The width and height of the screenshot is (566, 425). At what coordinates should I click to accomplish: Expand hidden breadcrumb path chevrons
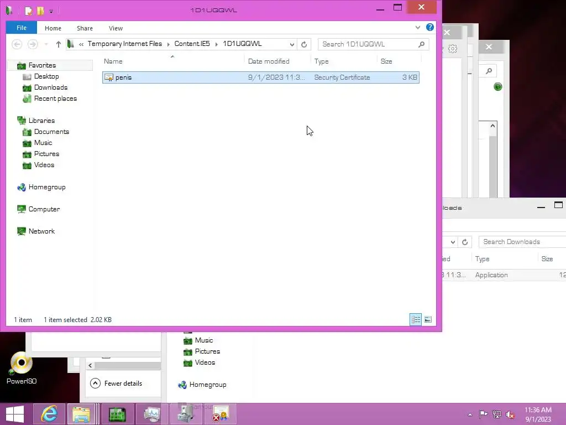[81, 44]
